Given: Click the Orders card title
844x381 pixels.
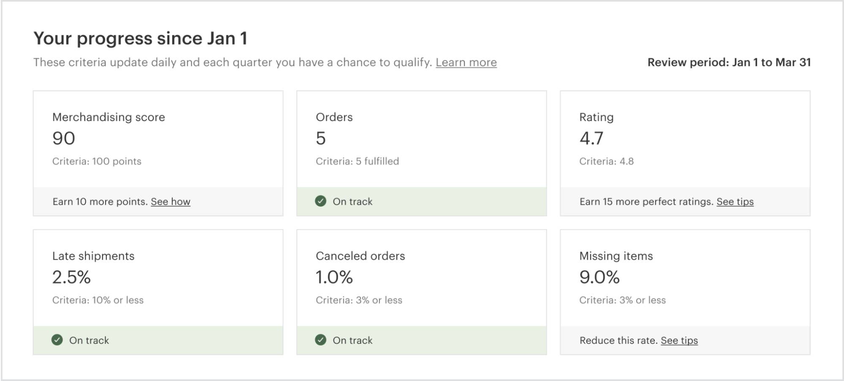Looking at the screenshot, I should click(x=334, y=117).
